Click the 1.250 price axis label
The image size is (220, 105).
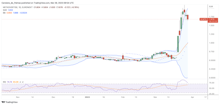point(211,34)
